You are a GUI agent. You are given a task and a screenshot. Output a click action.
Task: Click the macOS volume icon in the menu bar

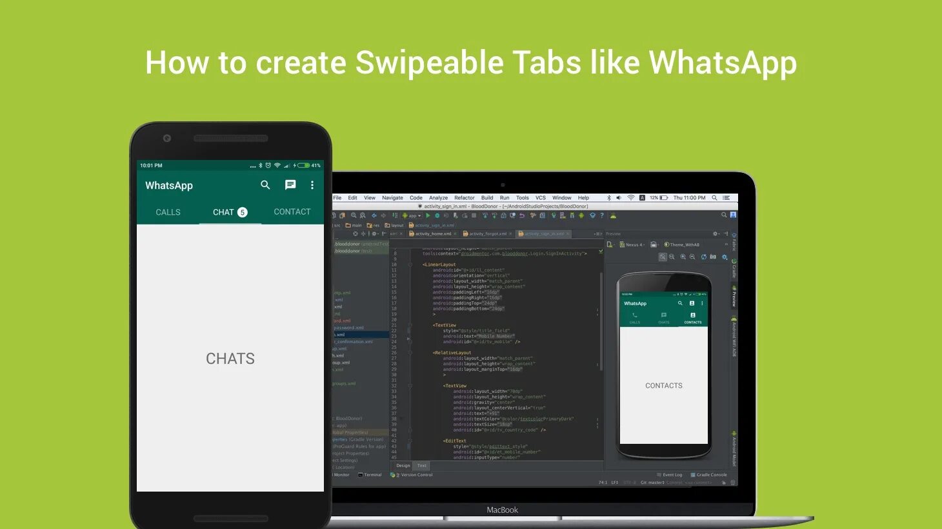619,198
